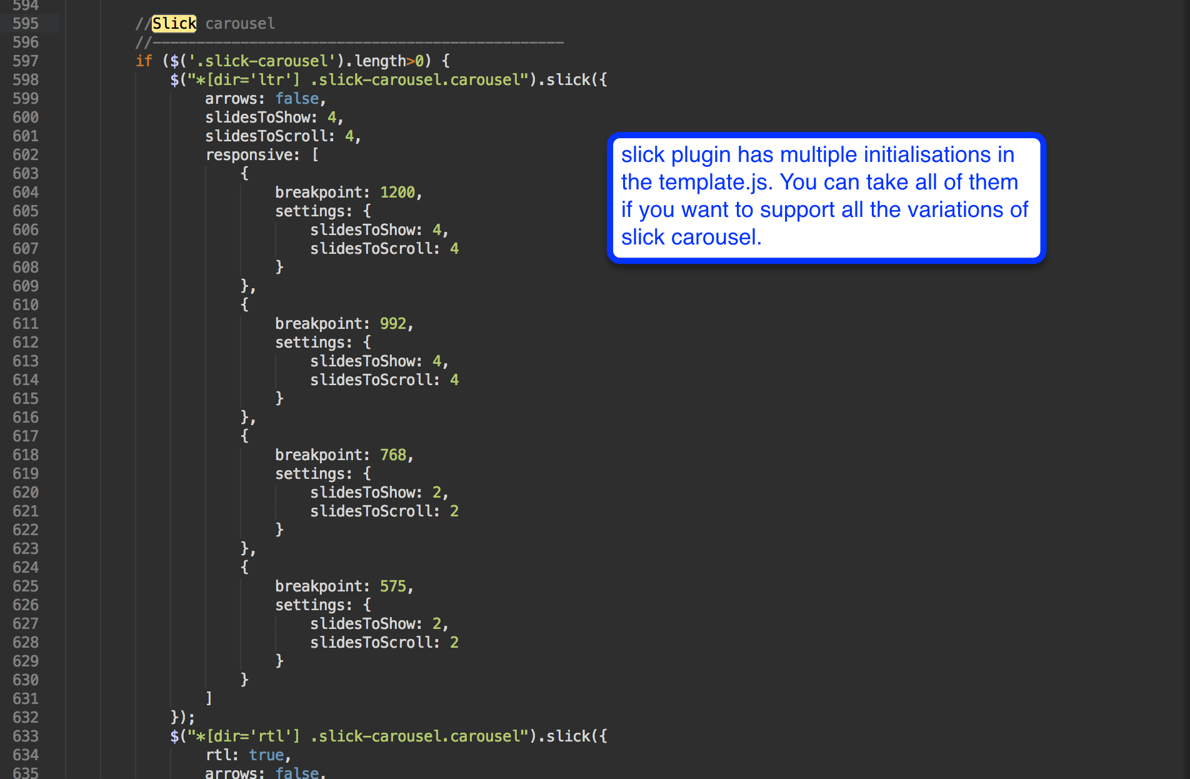Click the breakpoint value 575
This screenshot has width=1190, height=779.
(392, 586)
